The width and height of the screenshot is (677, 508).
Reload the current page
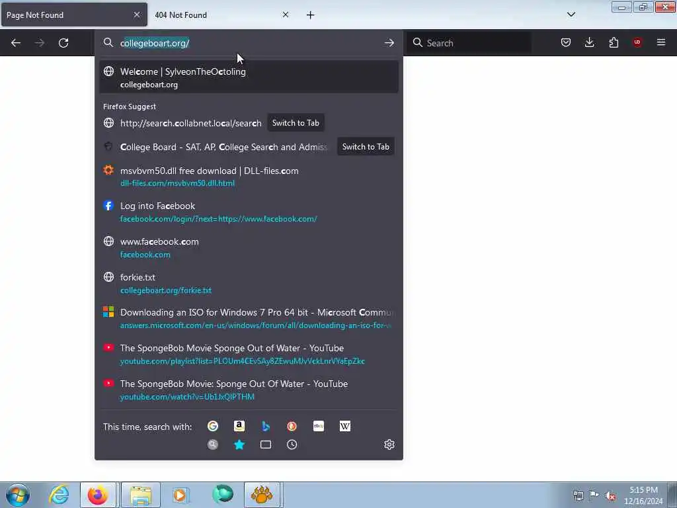(63, 43)
